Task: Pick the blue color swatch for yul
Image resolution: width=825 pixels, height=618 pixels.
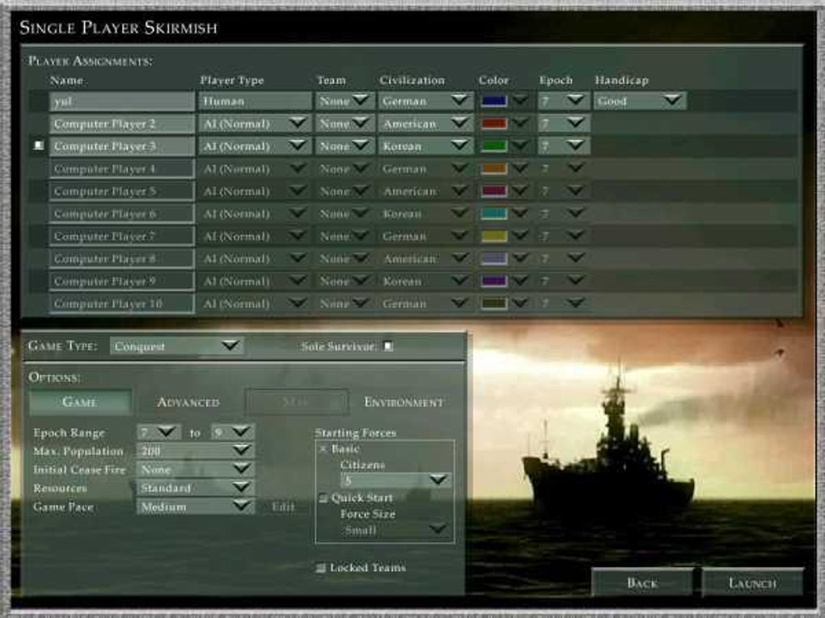Action: click(x=494, y=101)
